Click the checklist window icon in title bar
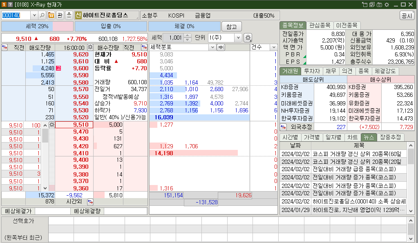The height and width of the screenshot is (243, 418). [x=372, y=4]
